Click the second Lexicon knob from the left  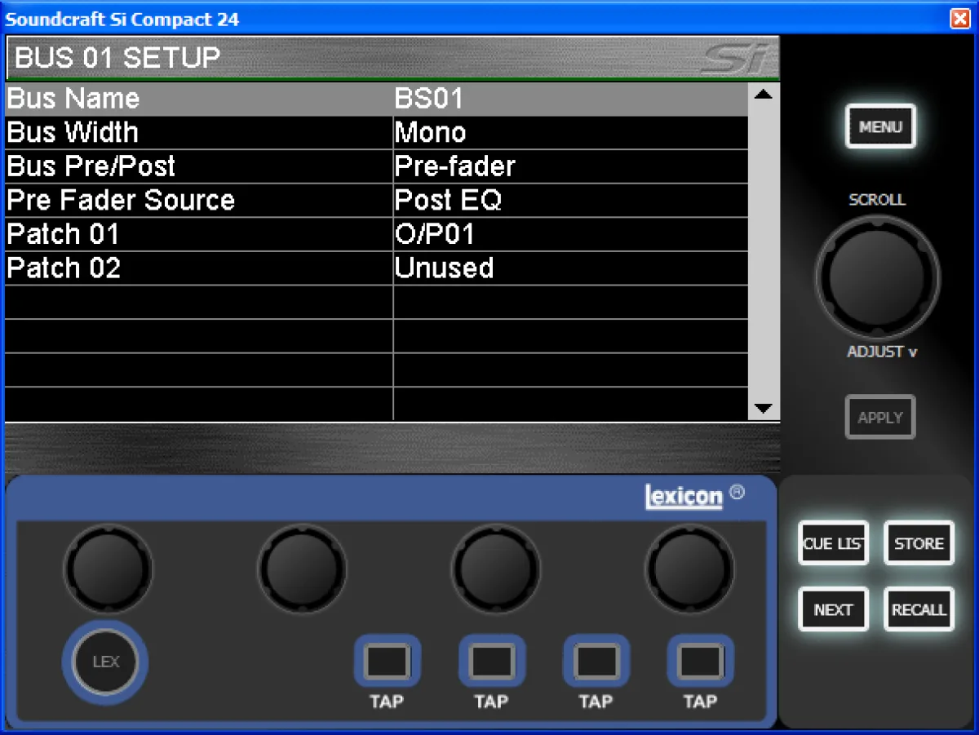coord(302,568)
